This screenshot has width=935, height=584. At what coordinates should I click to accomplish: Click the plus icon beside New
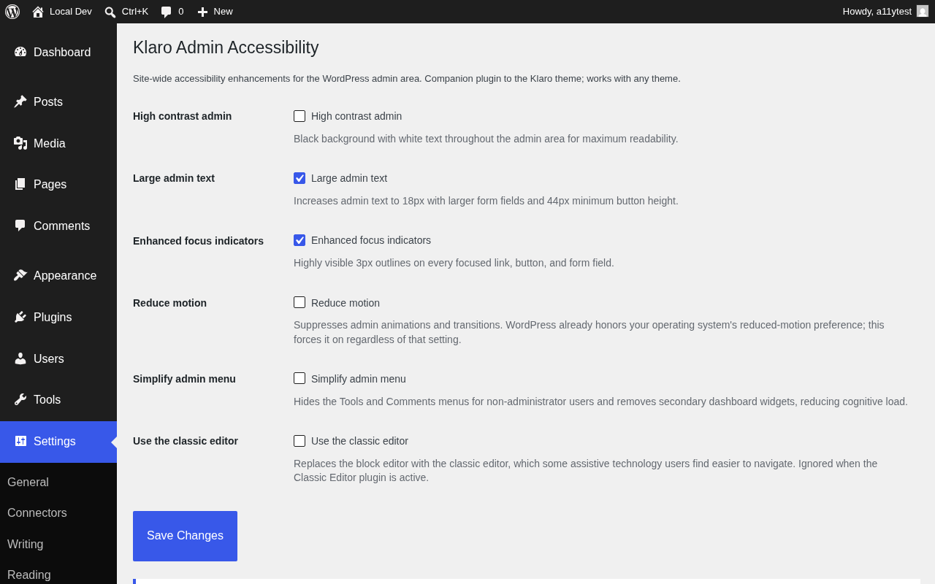click(203, 12)
